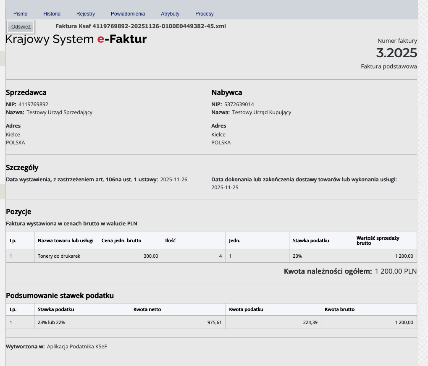
Task: Click the Kwota należności ogółem total amount
Action: coord(395,272)
